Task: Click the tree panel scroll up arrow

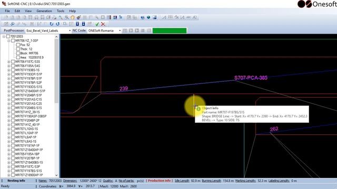Action: 56,37
